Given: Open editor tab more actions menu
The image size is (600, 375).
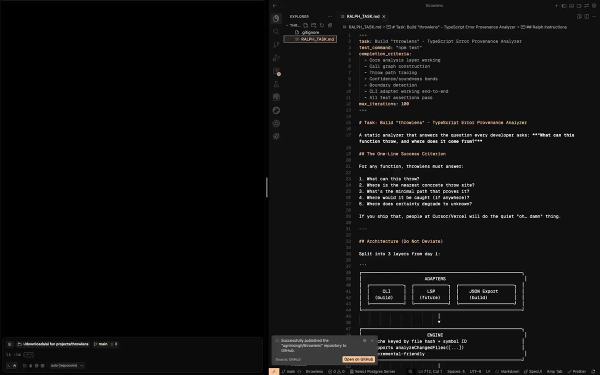Looking at the screenshot, I should [595, 16].
